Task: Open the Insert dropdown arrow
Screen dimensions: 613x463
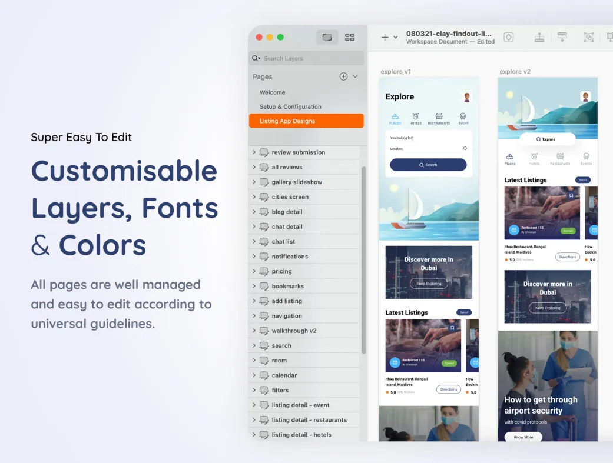Action: click(x=396, y=37)
